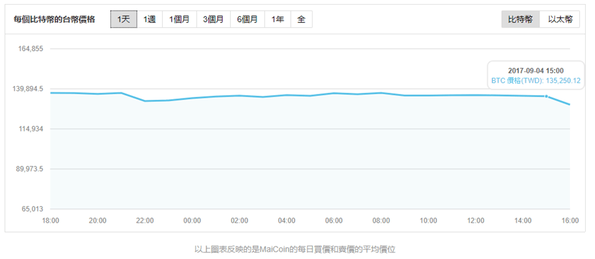
Task: Show the 3個月 price history
Action: (x=214, y=19)
